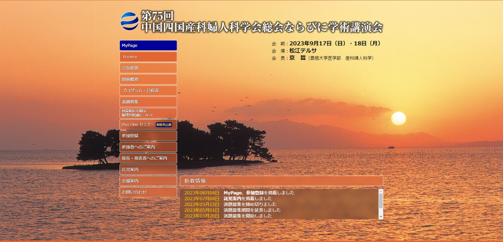This screenshot has height=242, width=503.
Task: Click the 託児案内 link in news list
Action: [x=232, y=198]
